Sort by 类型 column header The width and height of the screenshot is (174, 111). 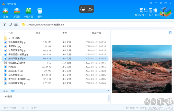(65, 33)
